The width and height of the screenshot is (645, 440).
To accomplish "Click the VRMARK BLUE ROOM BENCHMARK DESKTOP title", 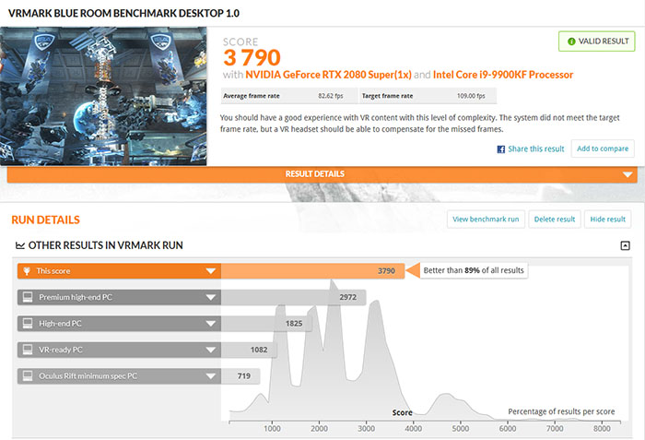I will tap(123, 13).
